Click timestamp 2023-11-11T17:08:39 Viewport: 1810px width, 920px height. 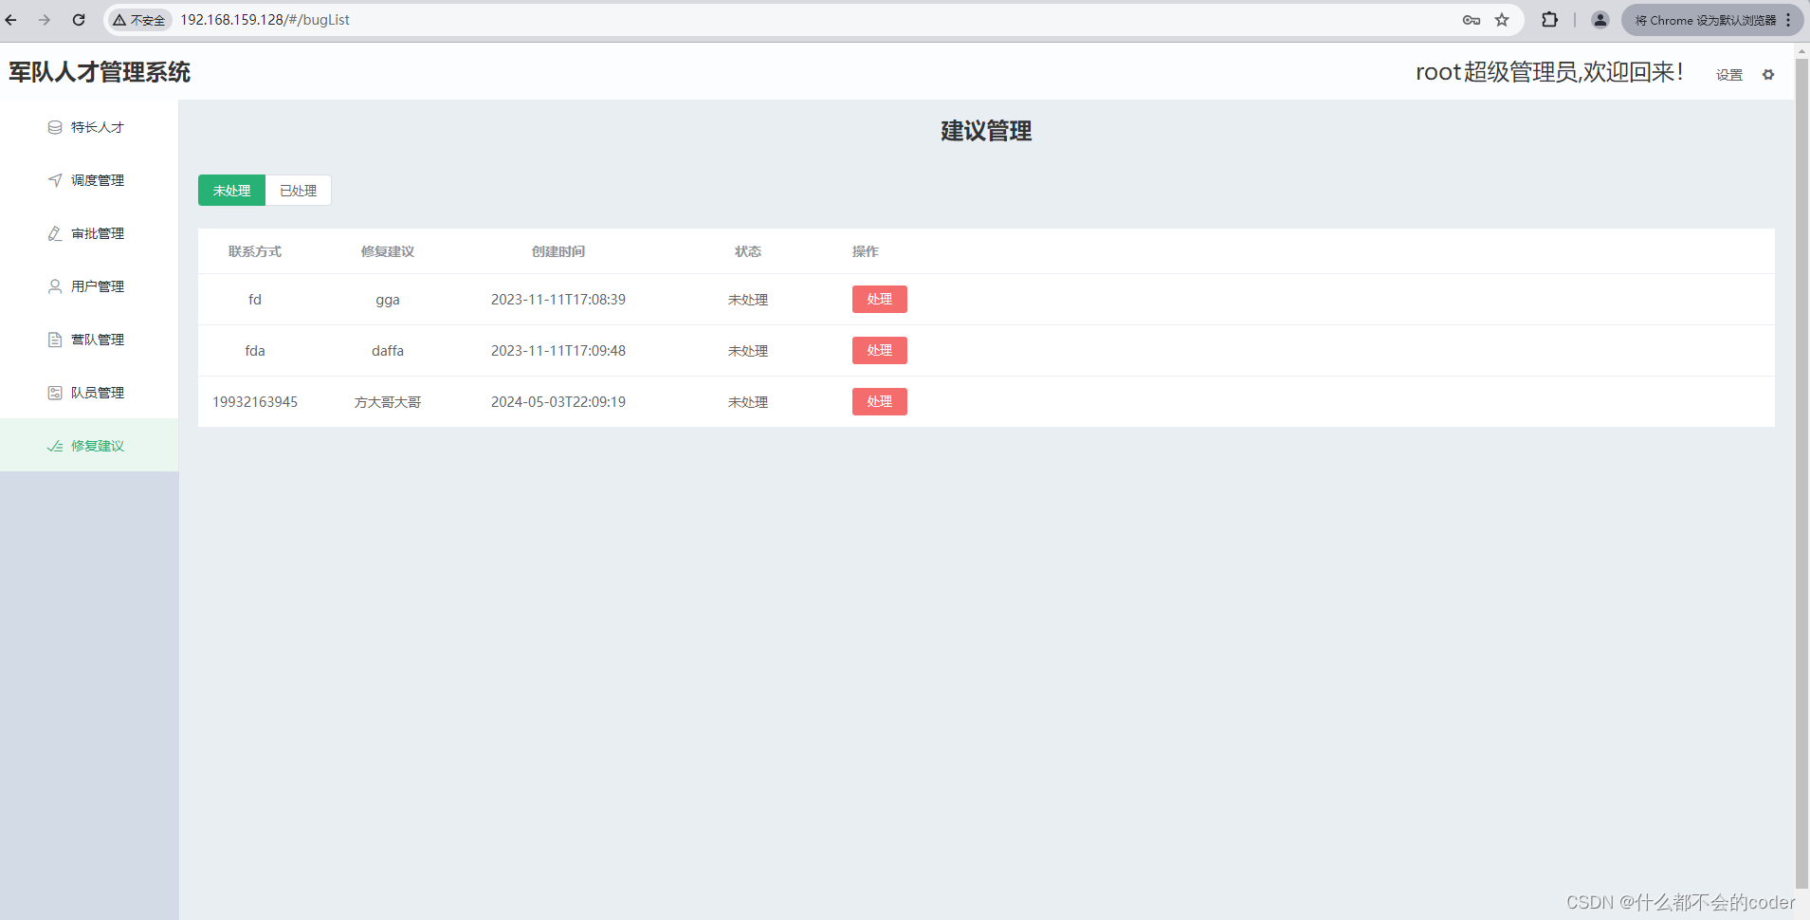(x=558, y=300)
